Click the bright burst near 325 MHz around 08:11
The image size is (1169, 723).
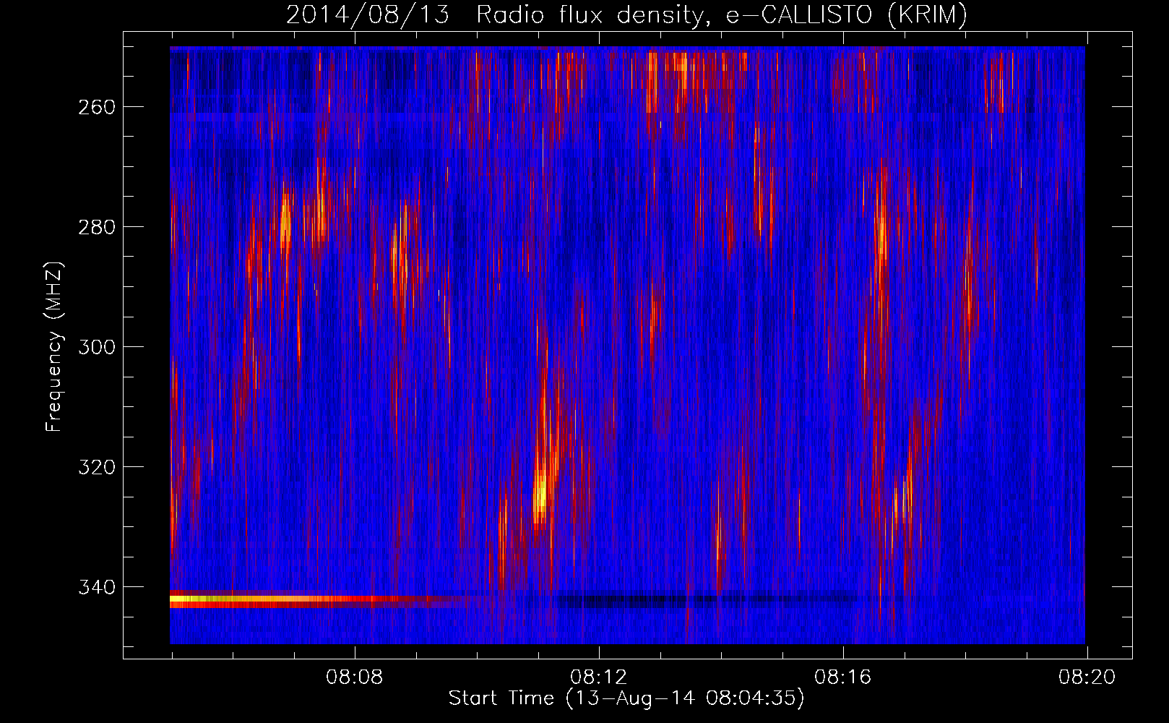(540, 495)
